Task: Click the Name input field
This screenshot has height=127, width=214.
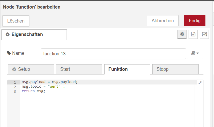Action: coord(113,54)
